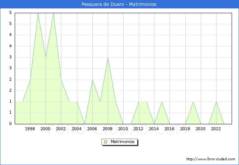Click the 2002 x-axis label

(61, 129)
